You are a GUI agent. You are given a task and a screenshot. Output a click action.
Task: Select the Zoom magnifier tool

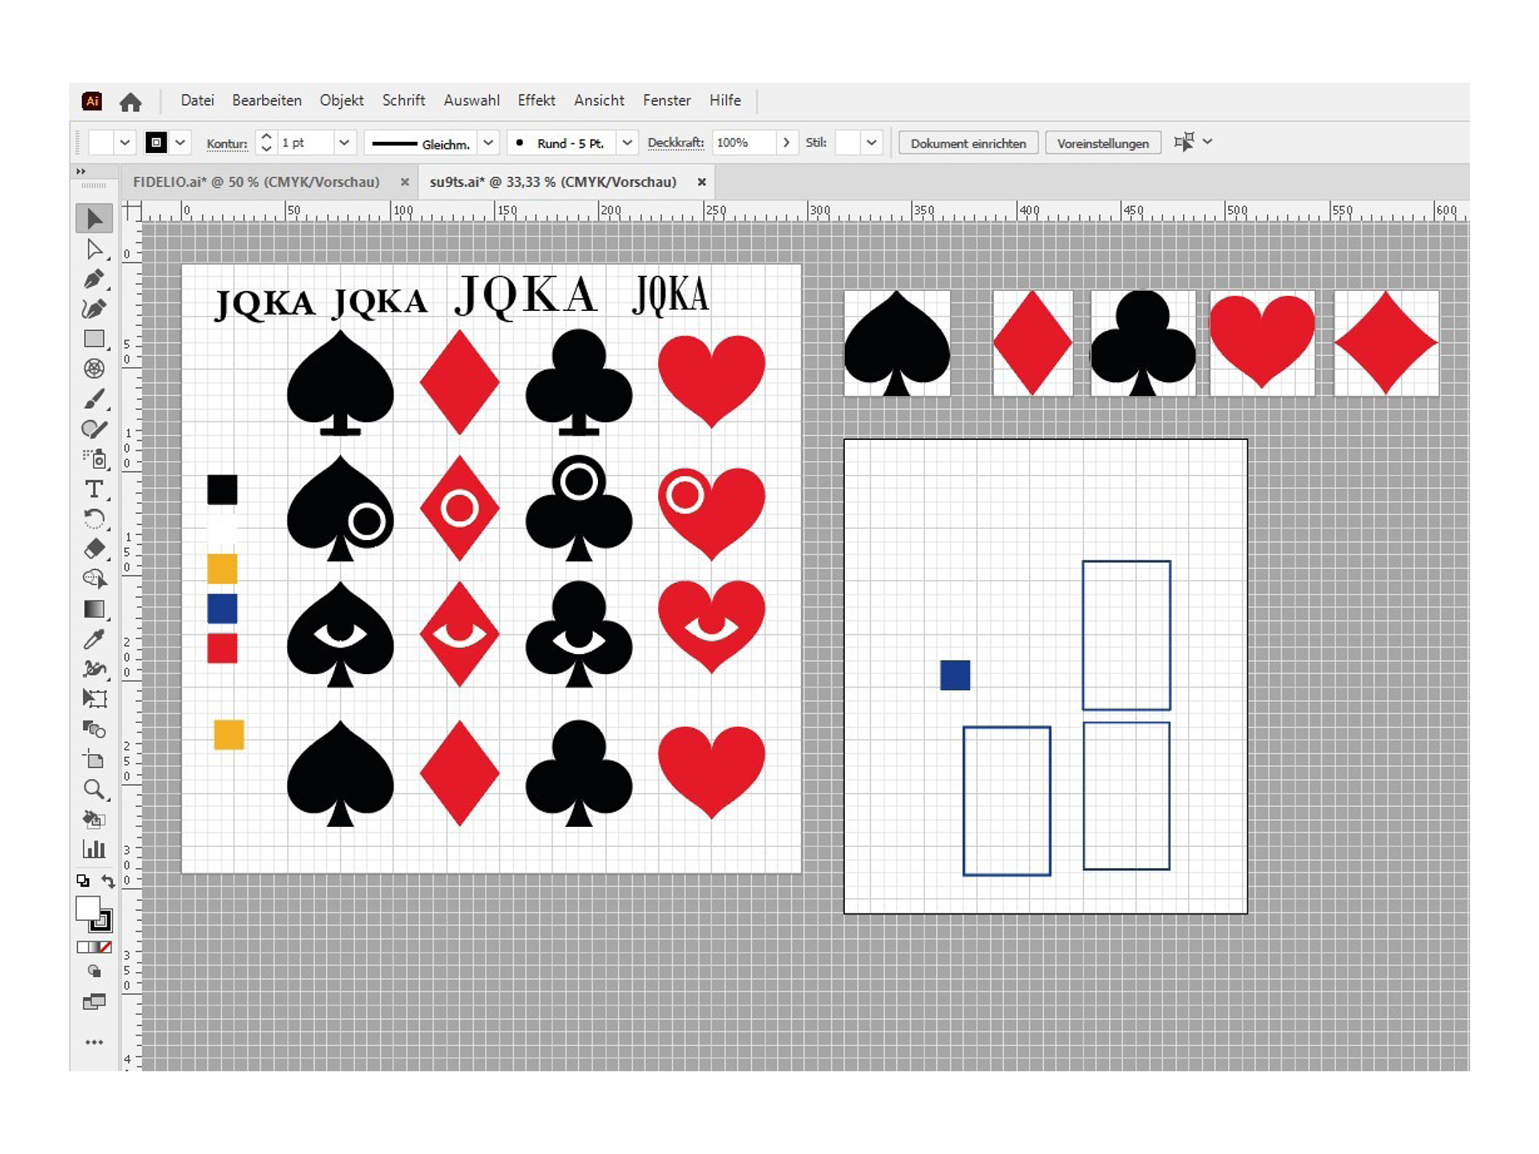click(95, 789)
